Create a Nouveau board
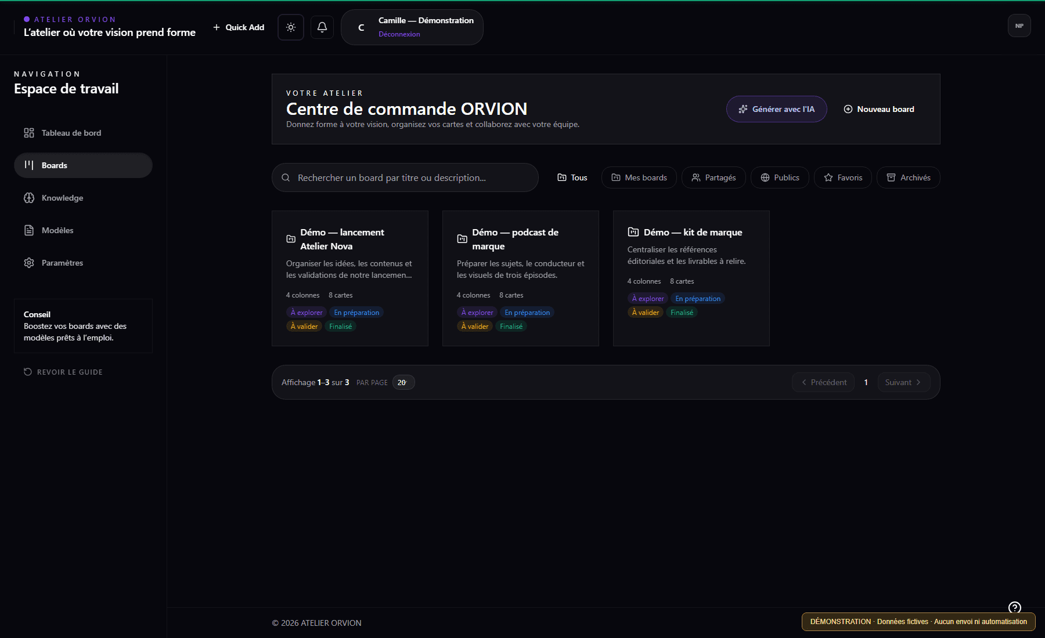1045x638 pixels. click(879, 109)
